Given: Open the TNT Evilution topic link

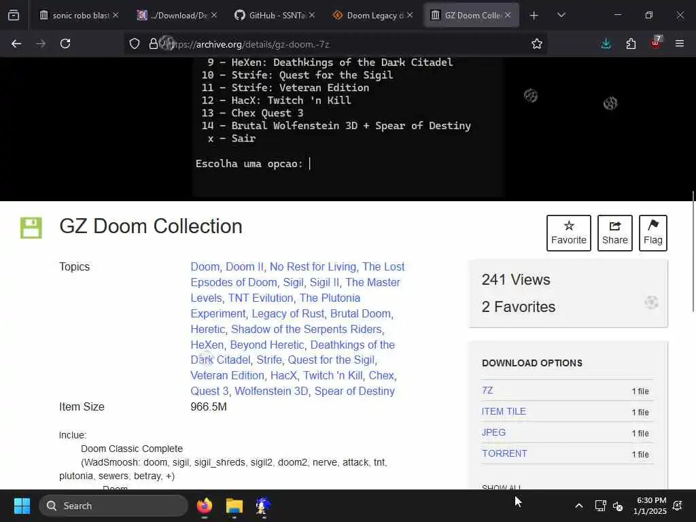Looking at the screenshot, I should [260, 298].
